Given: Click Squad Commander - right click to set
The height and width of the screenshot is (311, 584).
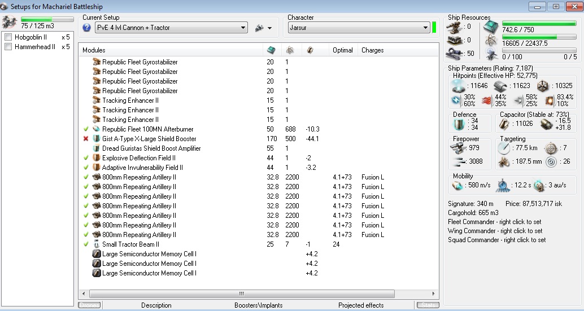Looking at the screenshot, I should point(497,240).
